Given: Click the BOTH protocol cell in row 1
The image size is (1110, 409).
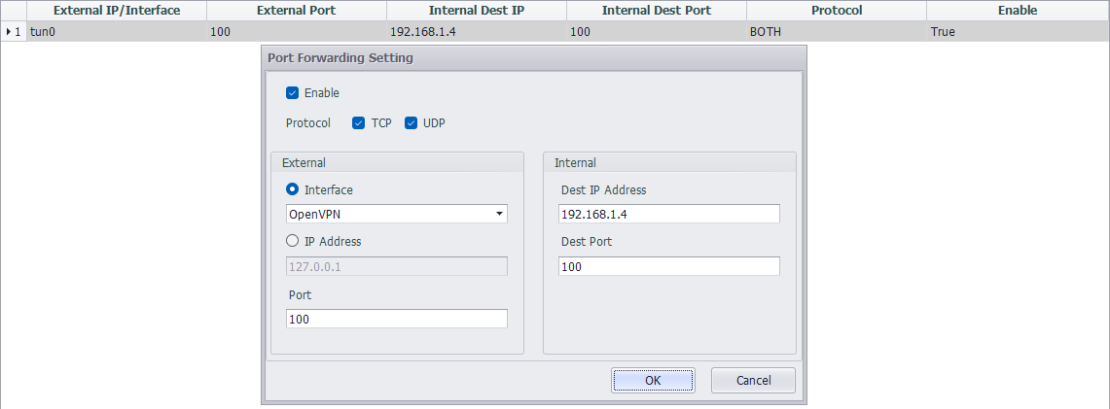Looking at the screenshot, I should pyautogui.click(x=837, y=32).
